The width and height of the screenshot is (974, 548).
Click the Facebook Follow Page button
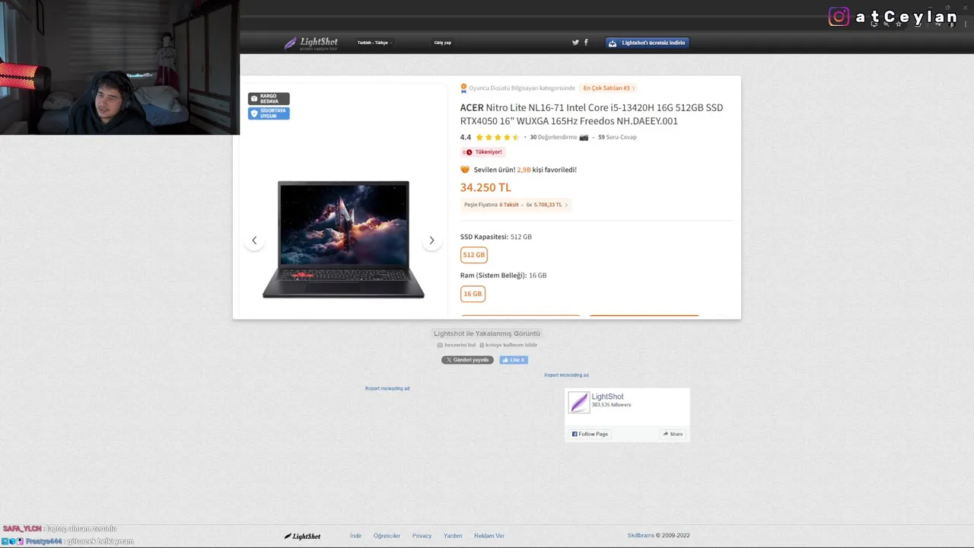590,434
